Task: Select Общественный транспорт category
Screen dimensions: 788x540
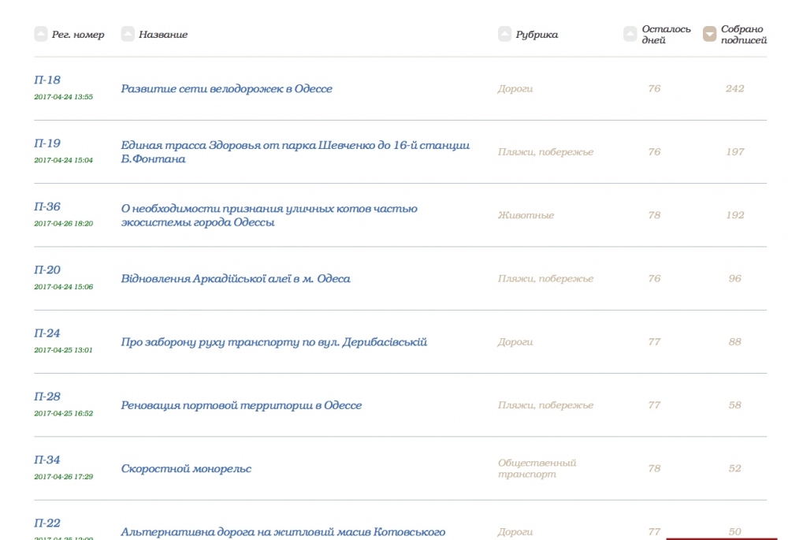Action: pos(537,468)
